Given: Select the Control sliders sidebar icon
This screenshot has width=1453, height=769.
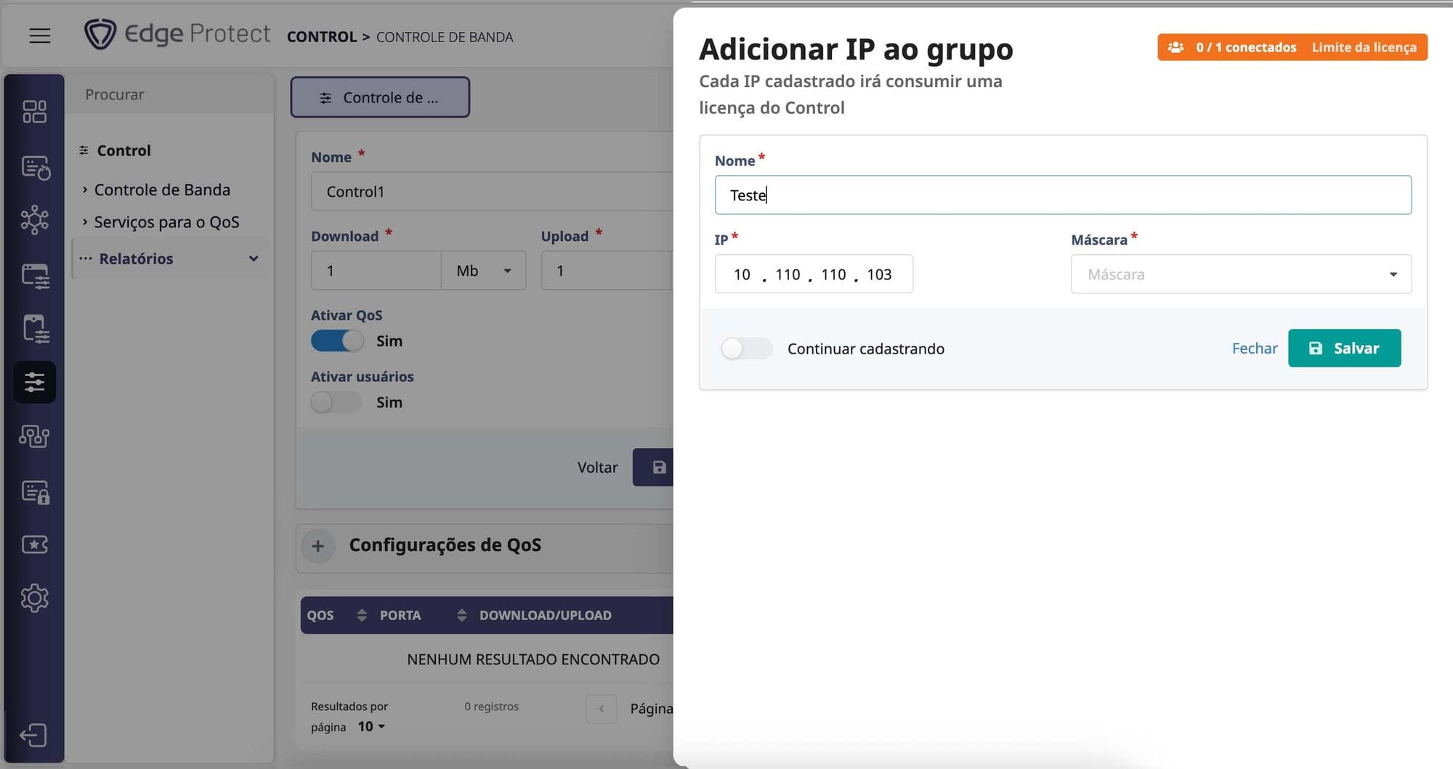Looking at the screenshot, I should [x=34, y=382].
